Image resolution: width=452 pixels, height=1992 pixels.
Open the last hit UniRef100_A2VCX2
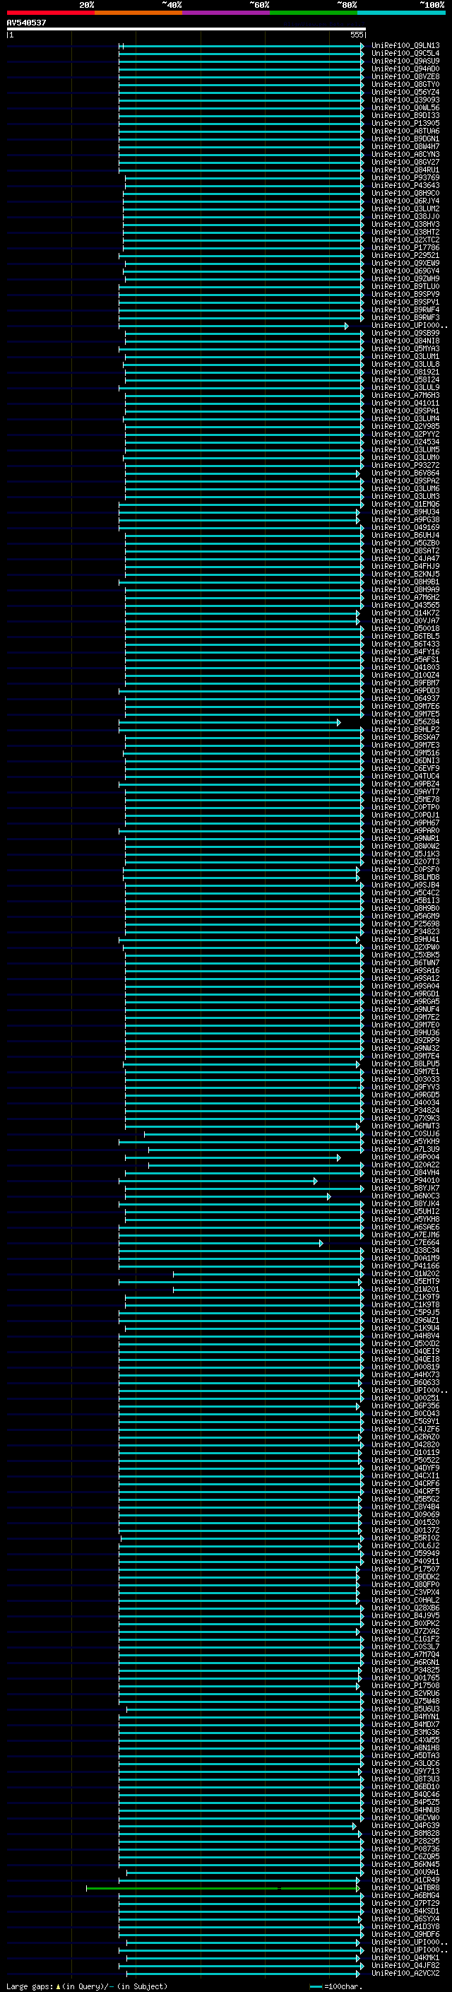pyautogui.click(x=405, y=1973)
